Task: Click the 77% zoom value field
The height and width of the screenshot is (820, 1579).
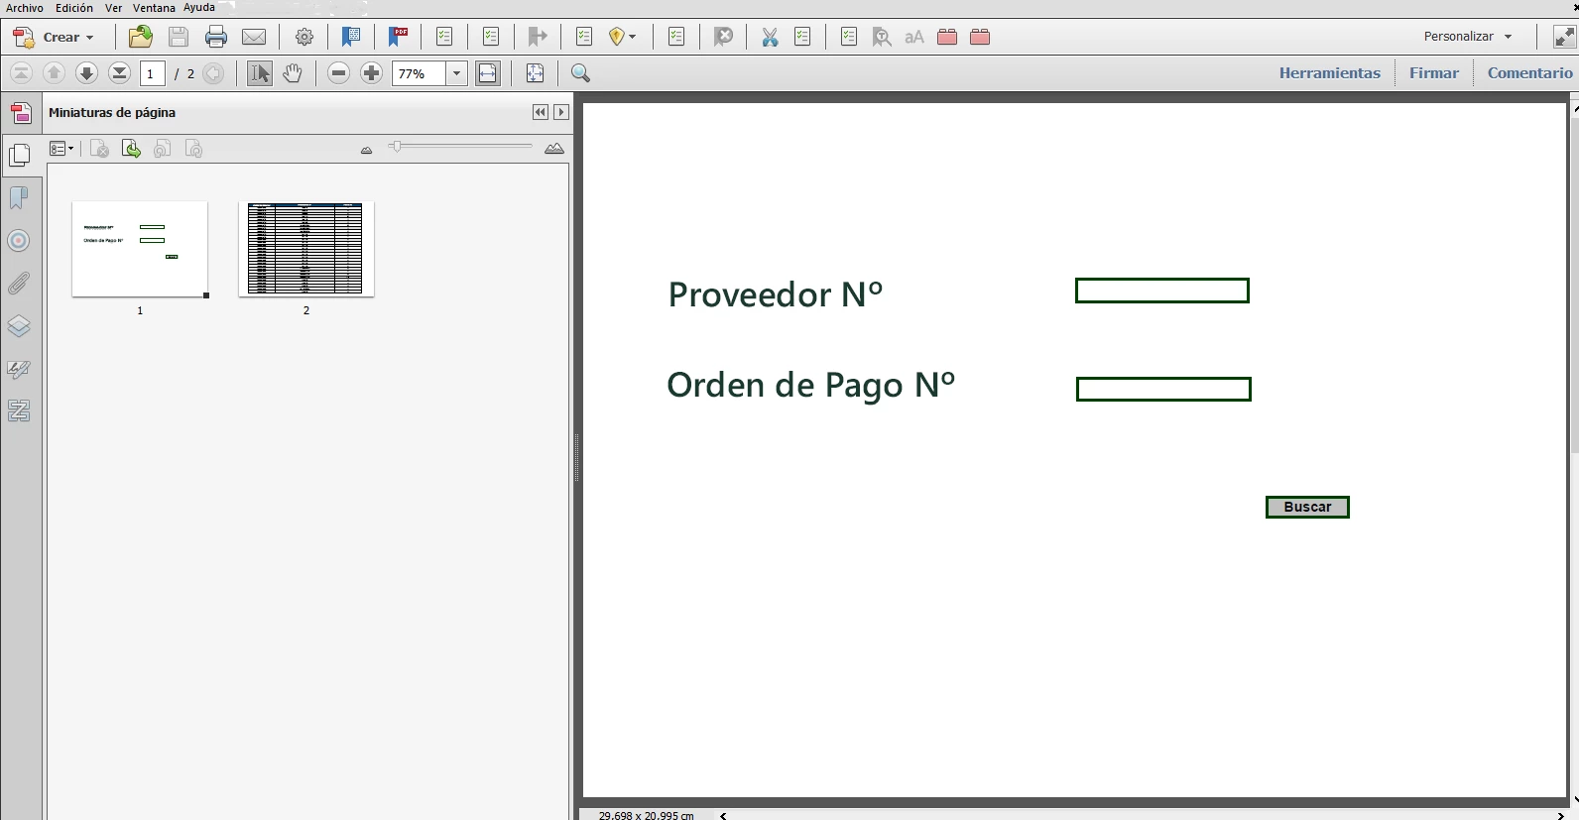Action: [x=419, y=73]
